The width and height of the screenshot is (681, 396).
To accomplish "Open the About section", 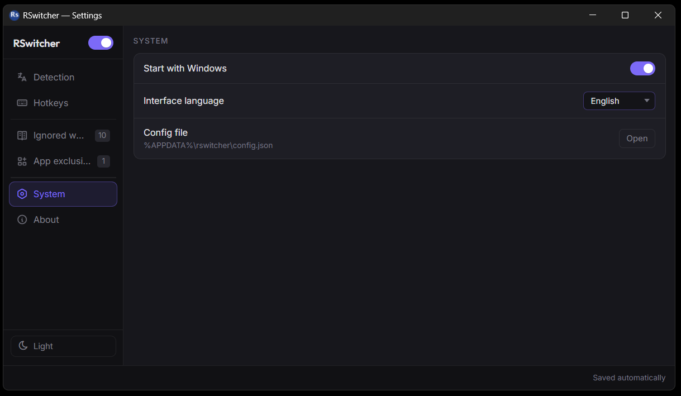I will pos(63,220).
